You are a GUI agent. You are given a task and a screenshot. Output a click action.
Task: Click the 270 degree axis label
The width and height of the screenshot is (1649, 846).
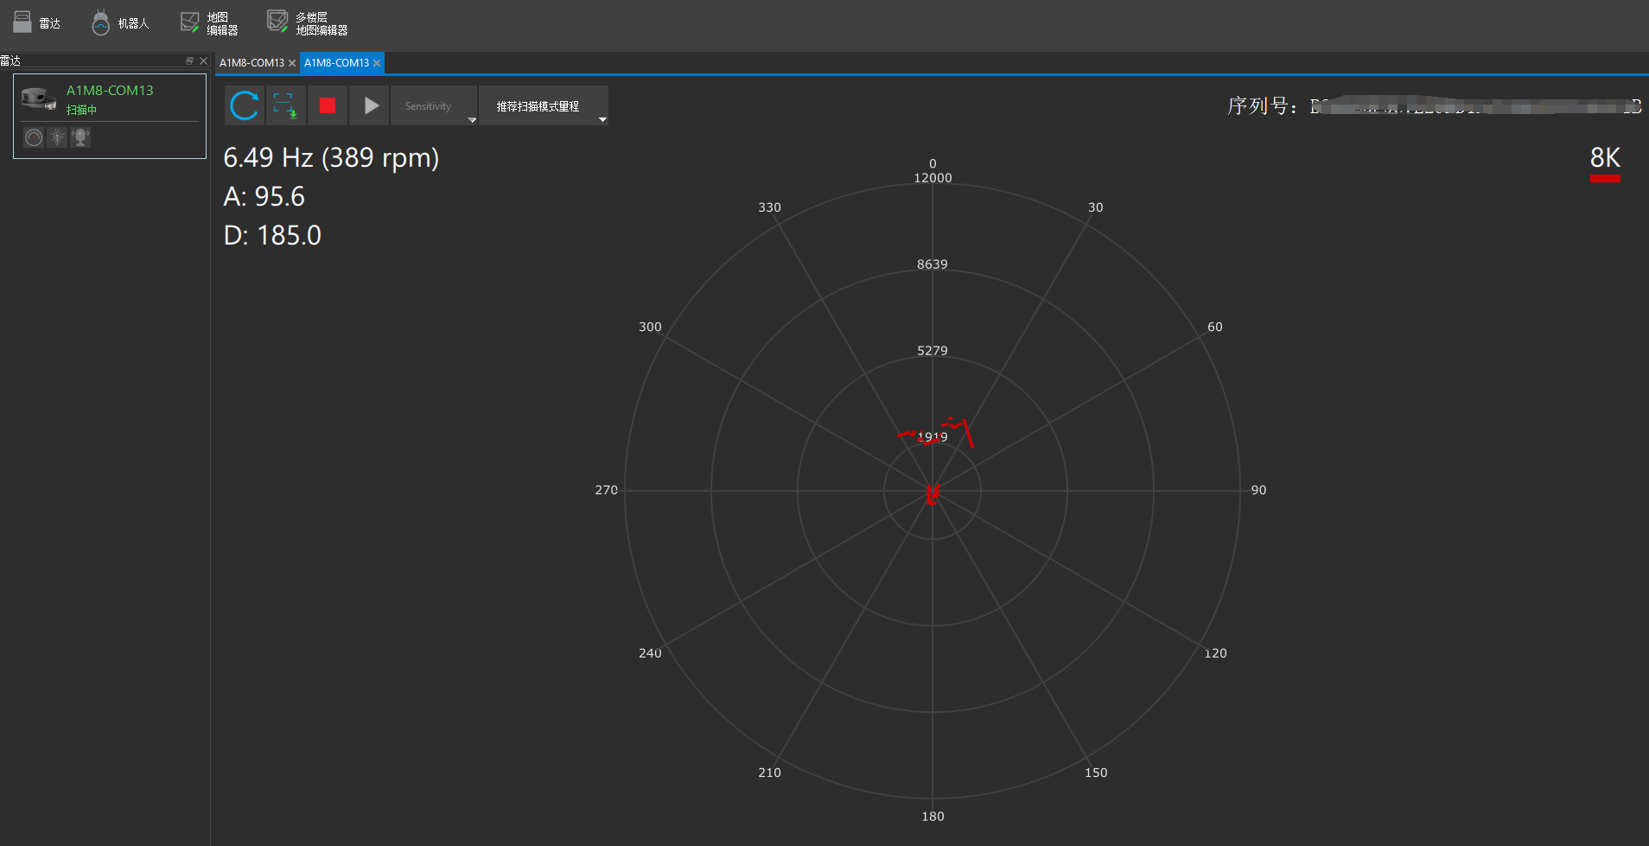click(x=607, y=490)
